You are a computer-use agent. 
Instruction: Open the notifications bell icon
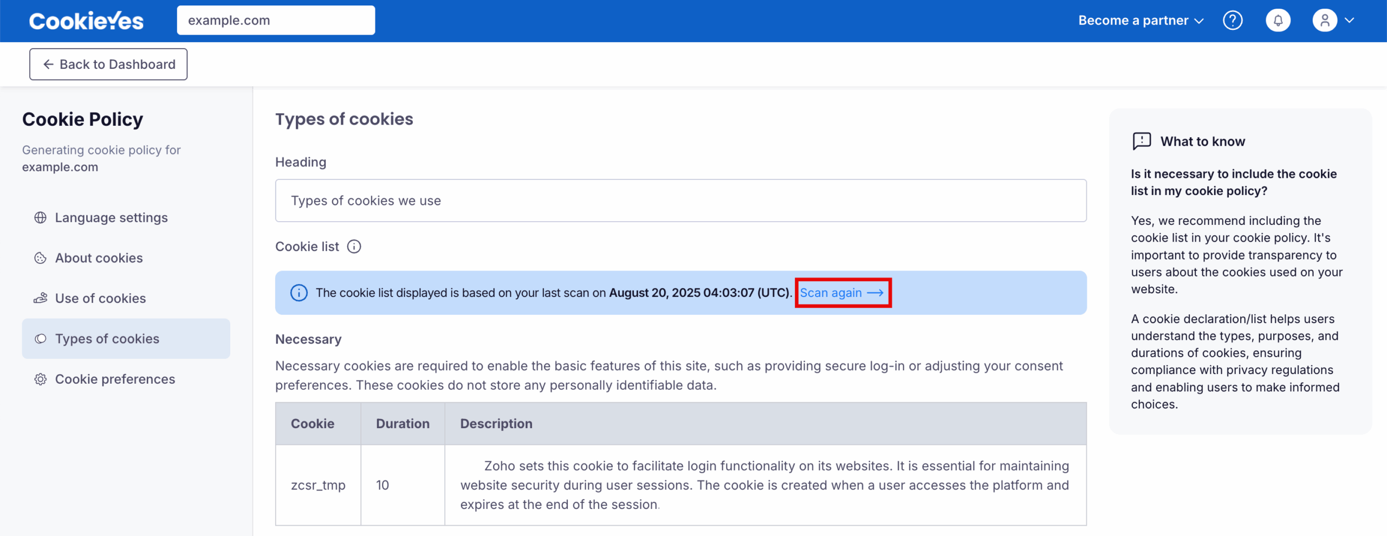click(1278, 21)
